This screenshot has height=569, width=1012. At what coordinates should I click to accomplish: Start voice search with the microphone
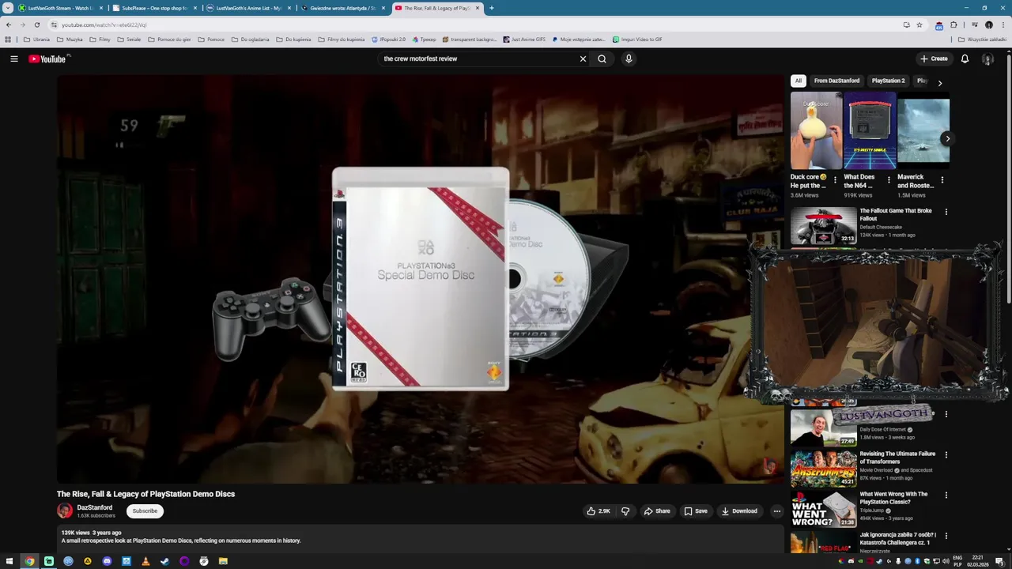[x=629, y=58]
